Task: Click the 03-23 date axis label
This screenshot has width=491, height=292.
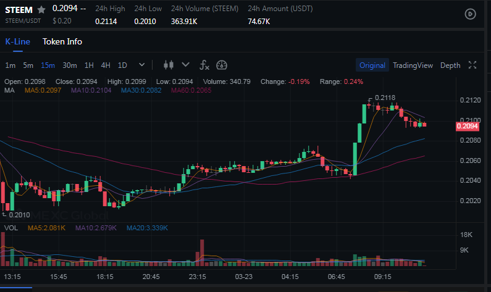Action: (243, 277)
